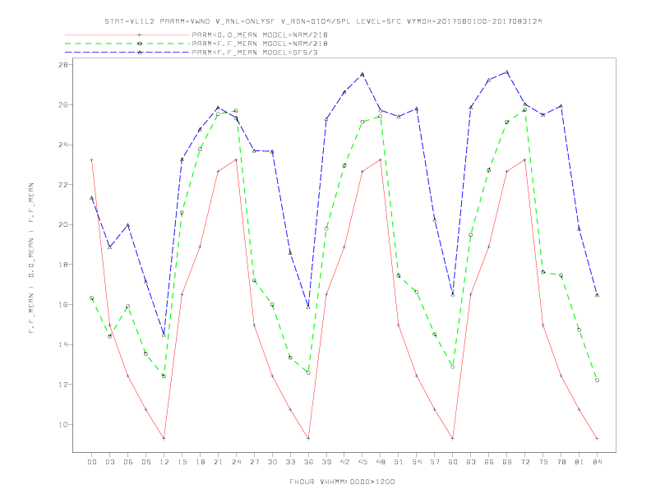Viewport: 651px width, 503px height.
Task: Click the red observed plus data point at hour 60
Action: (453, 438)
